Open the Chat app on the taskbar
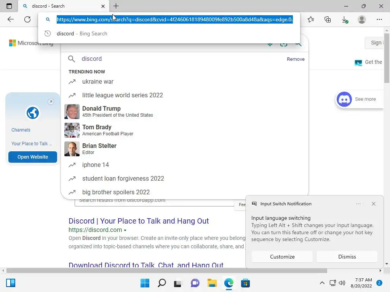Image resolution: width=390 pixels, height=292 pixels. click(x=195, y=283)
